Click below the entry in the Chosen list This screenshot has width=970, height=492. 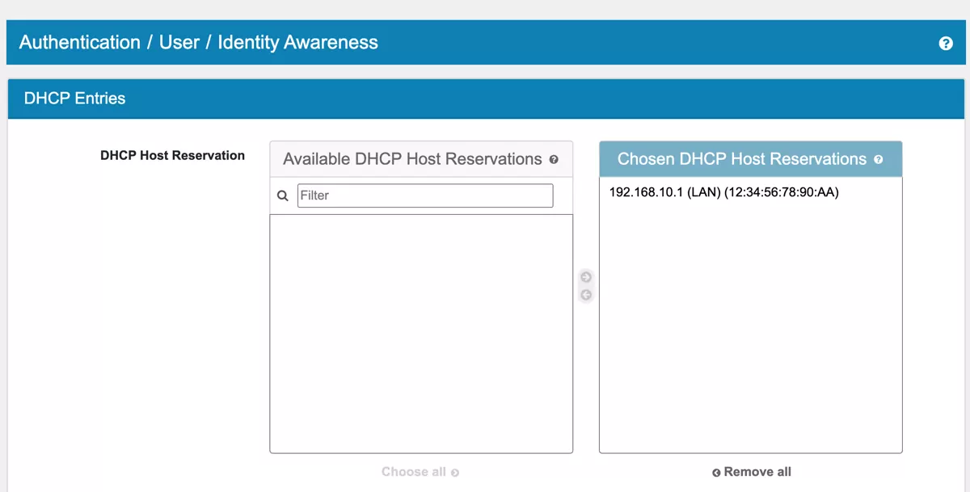coord(750,323)
